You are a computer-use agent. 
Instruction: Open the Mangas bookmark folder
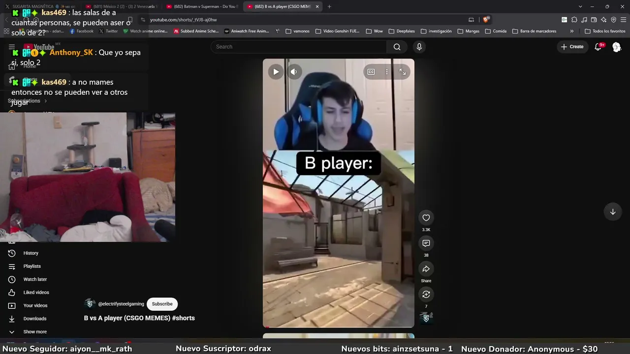point(468,31)
